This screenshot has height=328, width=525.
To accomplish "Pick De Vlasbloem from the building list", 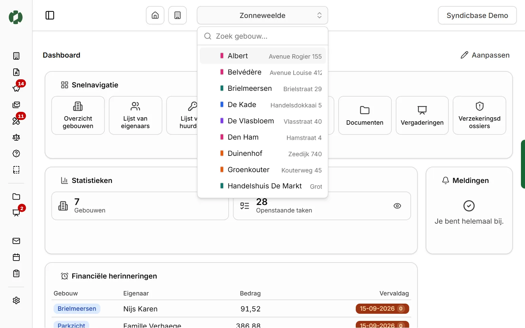I will point(263,121).
